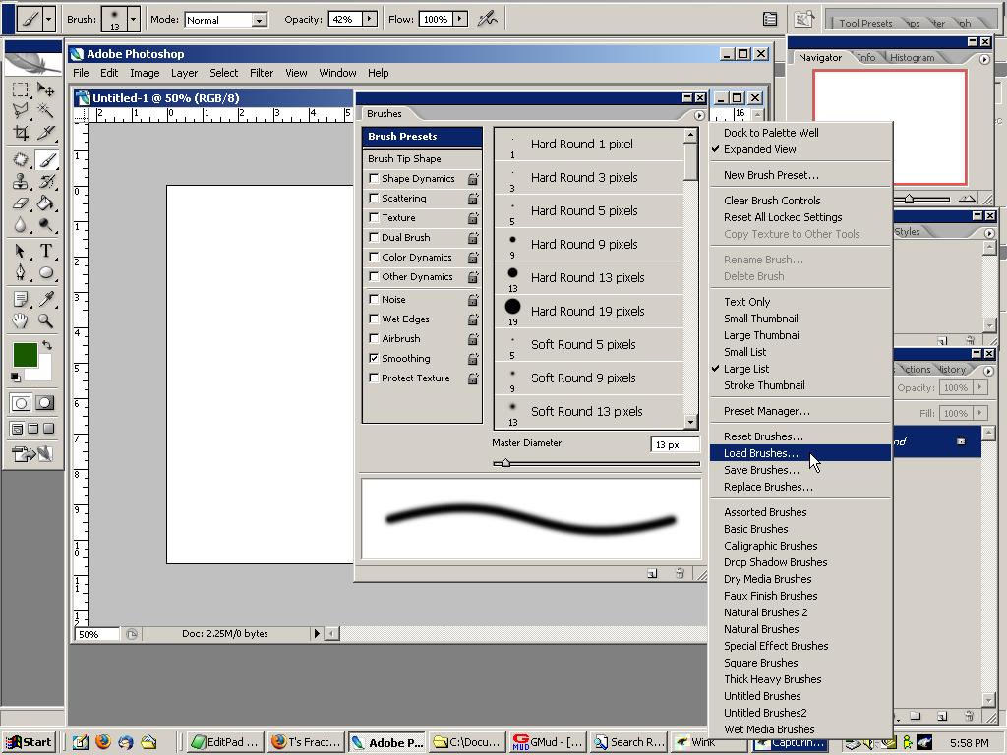Select the Clone Stamp tool

click(18, 182)
